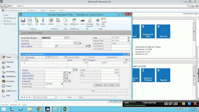Click View/Update my Skills and Training link

[148, 47]
